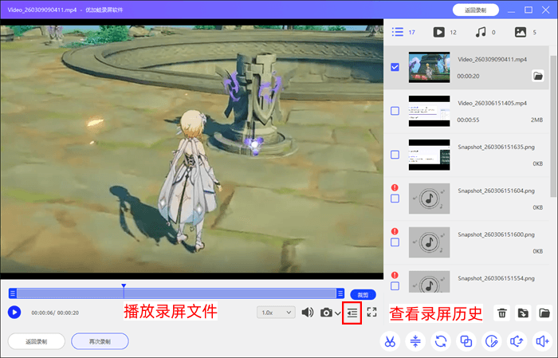The height and width of the screenshot is (358, 558).
Task: Click the error badge on Snapshot_260306151604.png
Action: (x=395, y=187)
